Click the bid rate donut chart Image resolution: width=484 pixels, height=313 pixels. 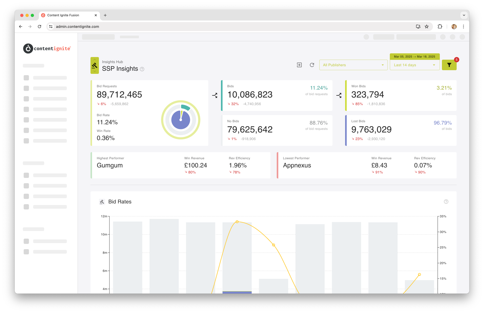[x=181, y=120]
